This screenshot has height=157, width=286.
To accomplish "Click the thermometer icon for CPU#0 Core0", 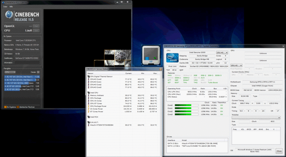I will (89, 79).
